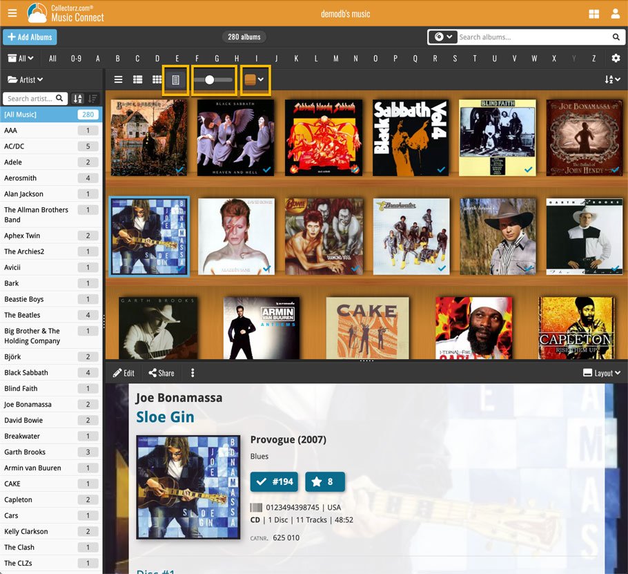Image resolution: width=628 pixels, height=574 pixels.
Task: Select Black Sabbath in artist list
Action: point(26,372)
